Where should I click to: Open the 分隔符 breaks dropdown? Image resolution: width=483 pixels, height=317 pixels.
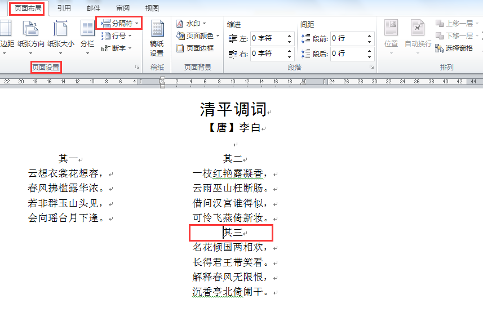click(119, 24)
